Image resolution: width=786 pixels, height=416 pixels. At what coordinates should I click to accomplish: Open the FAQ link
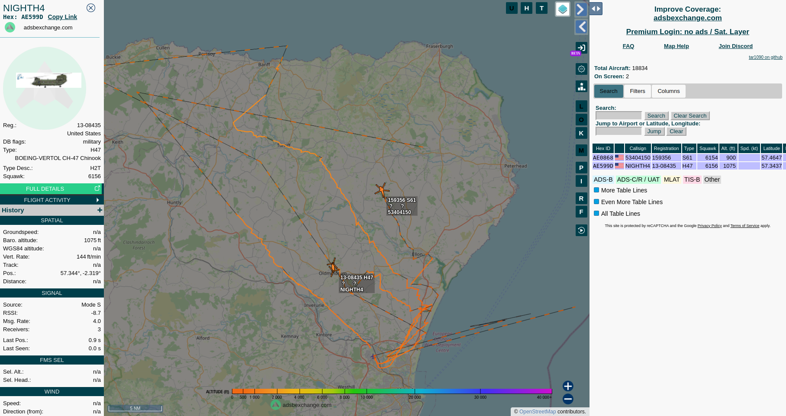pyautogui.click(x=628, y=46)
